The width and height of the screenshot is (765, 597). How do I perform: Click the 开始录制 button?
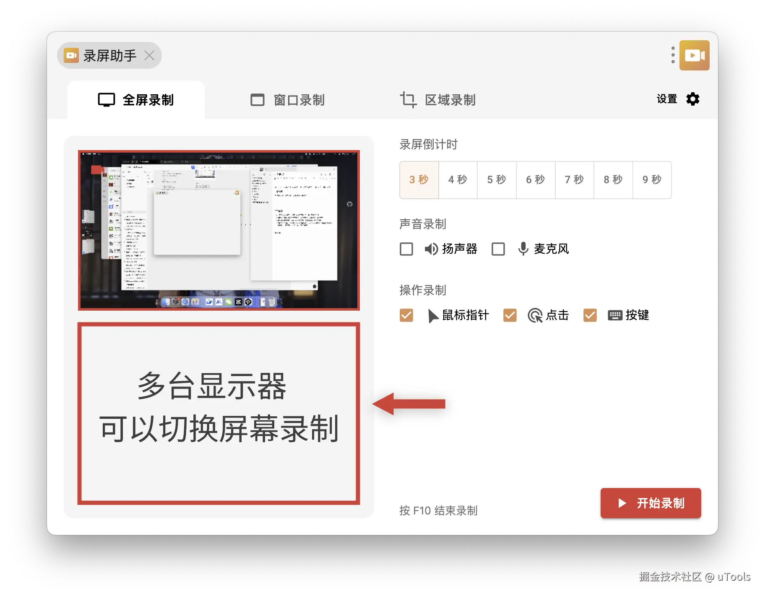(x=651, y=503)
